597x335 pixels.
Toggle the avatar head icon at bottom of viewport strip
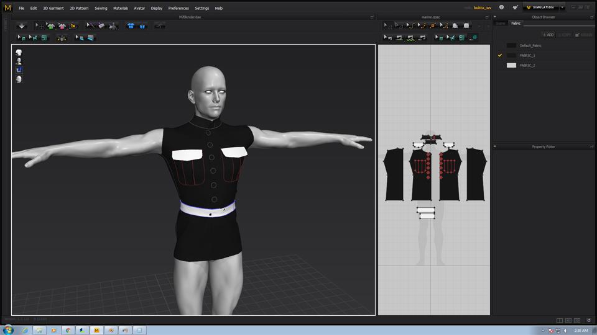(19, 79)
